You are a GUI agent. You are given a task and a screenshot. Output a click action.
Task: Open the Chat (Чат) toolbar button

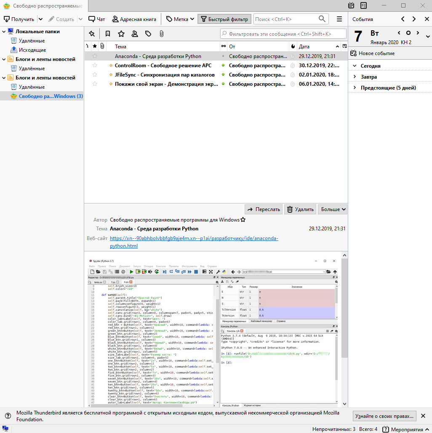click(x=96, y=19)
